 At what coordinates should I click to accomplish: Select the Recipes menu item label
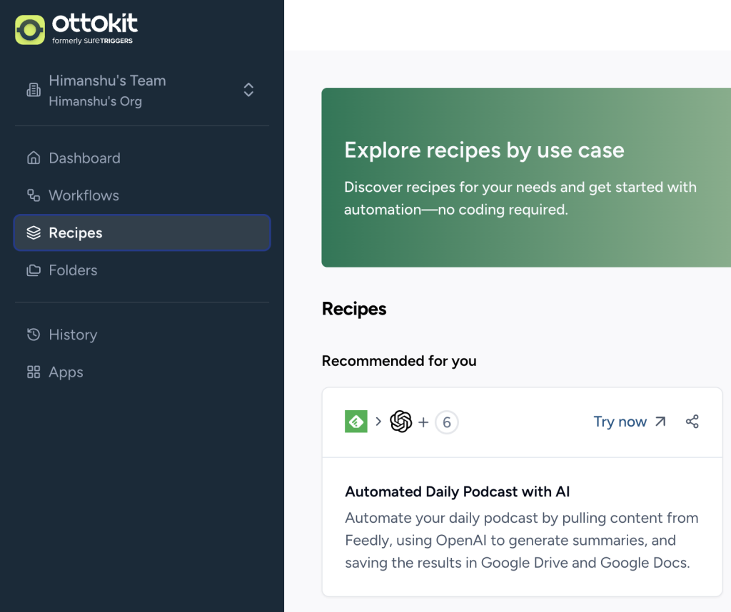76,233
